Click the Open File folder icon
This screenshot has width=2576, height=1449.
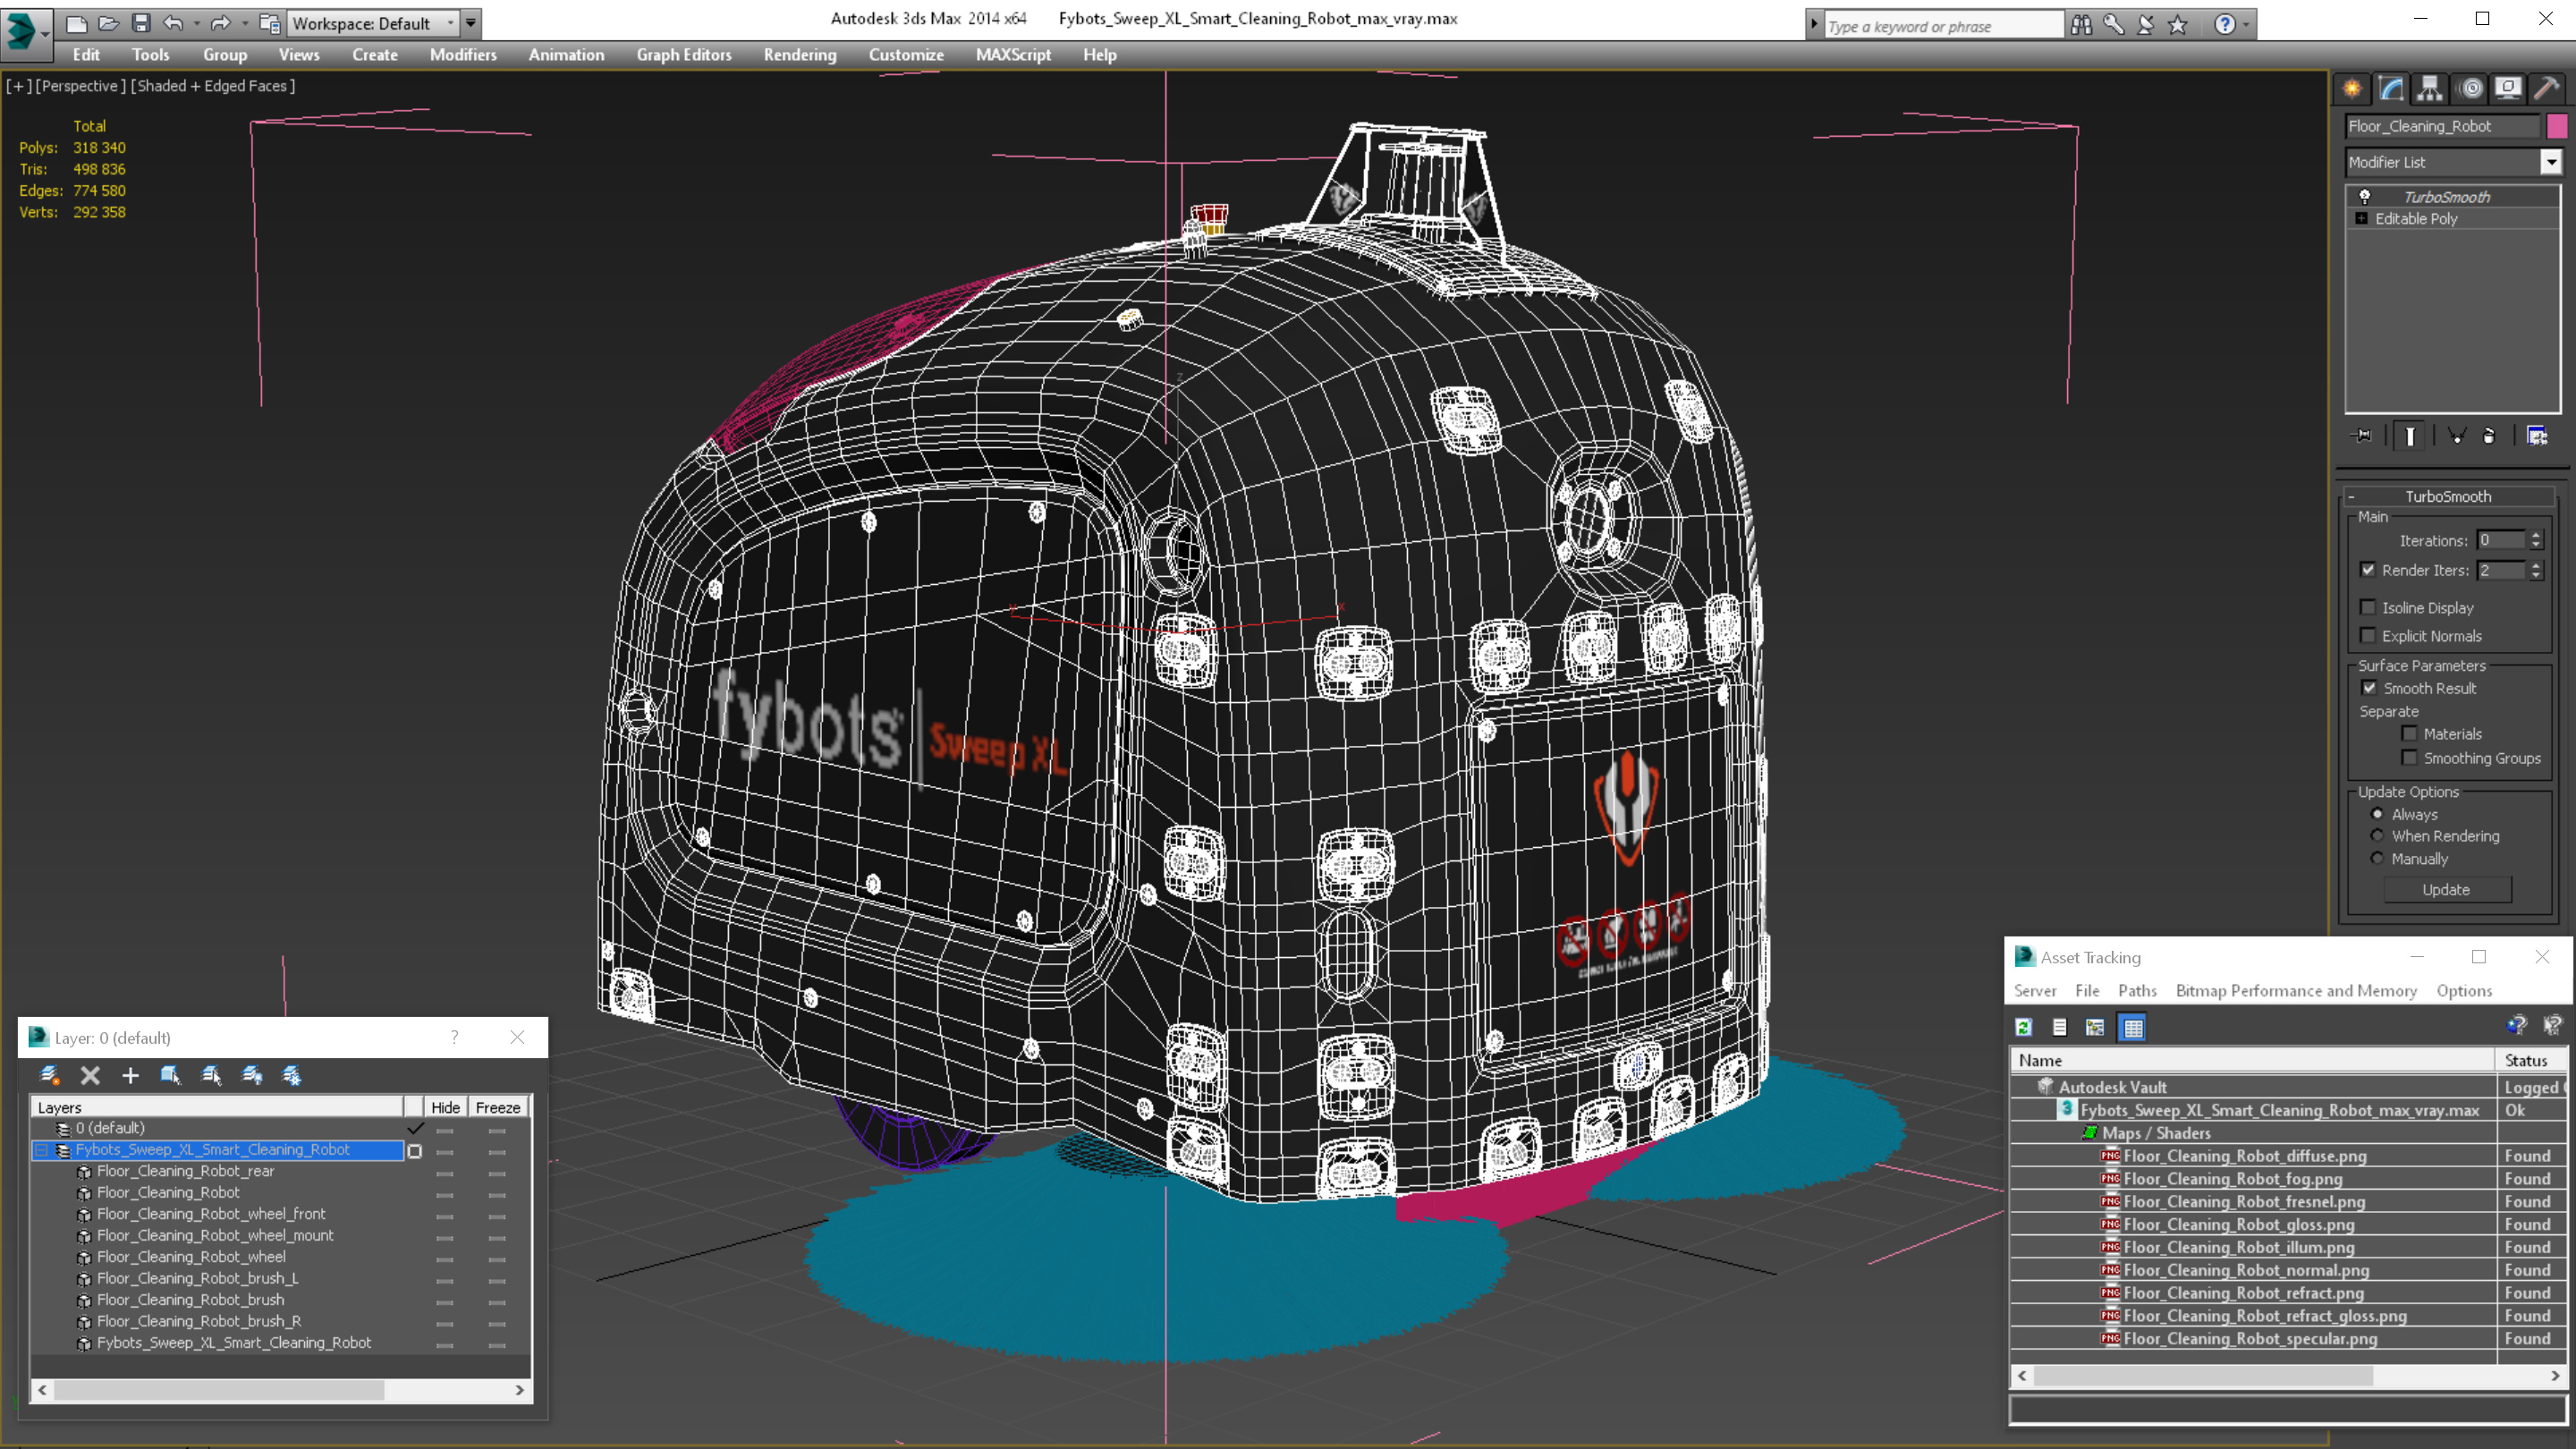click(x=109, y=22)
